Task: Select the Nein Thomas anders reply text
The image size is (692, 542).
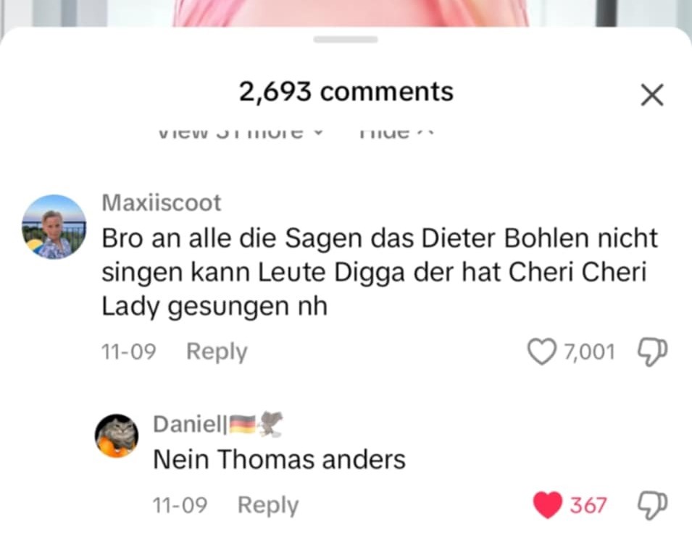Action: coord(279,460)
